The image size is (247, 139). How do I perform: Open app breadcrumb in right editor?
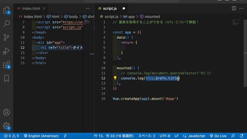(129, 17)
